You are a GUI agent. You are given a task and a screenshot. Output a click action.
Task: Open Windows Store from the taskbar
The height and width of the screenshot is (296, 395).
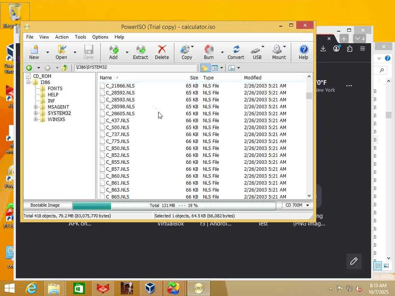(79, 288)
